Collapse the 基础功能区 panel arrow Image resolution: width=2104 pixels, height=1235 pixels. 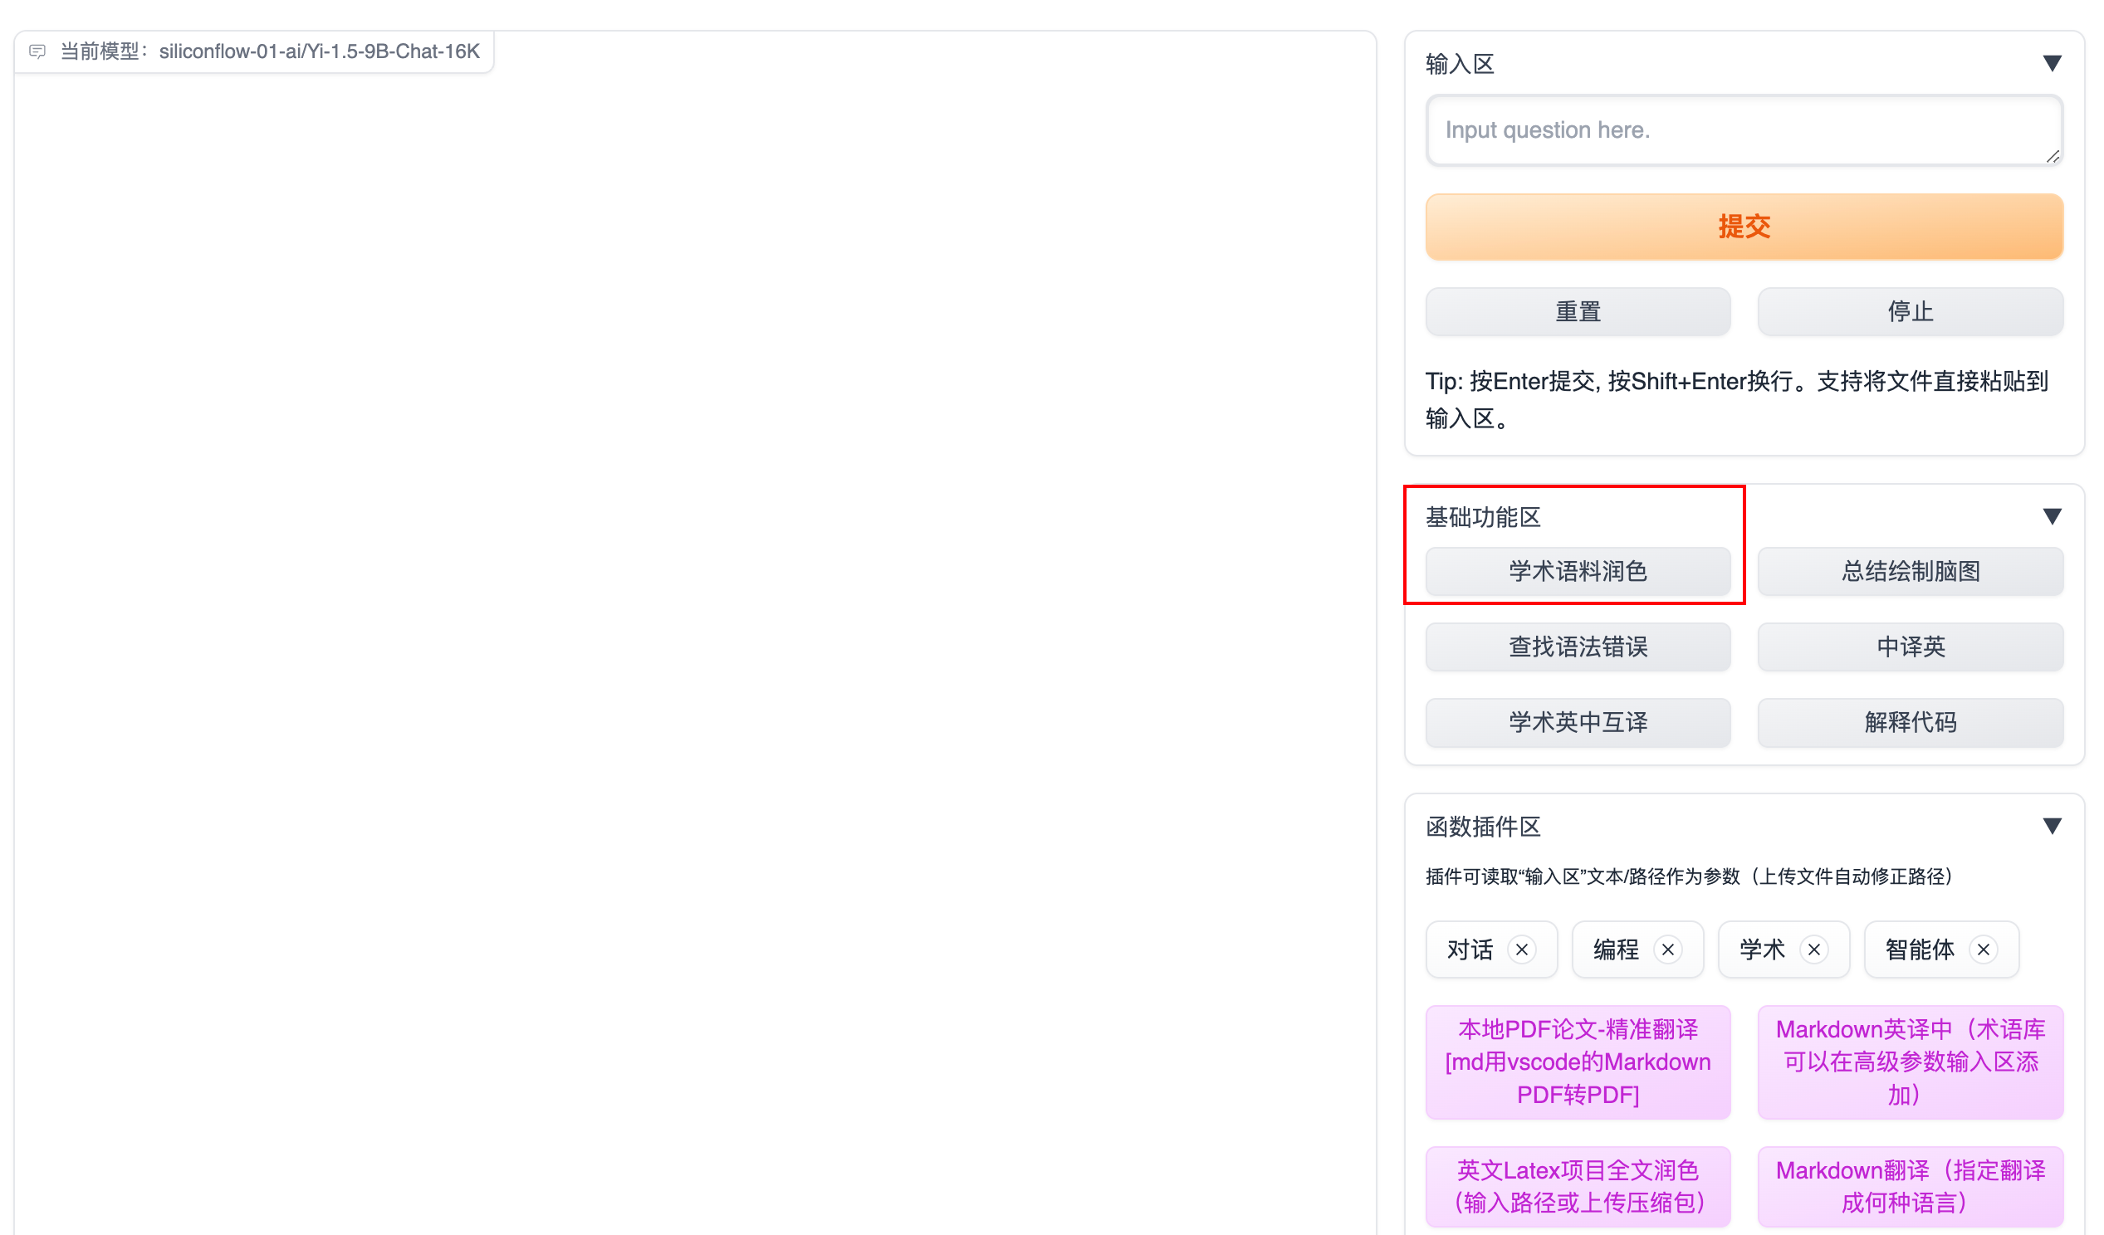[x=2052, y=516]
